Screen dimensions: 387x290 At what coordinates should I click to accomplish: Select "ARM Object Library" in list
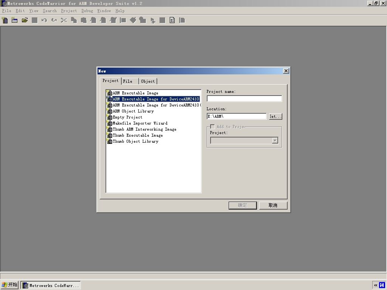[130, 111]
